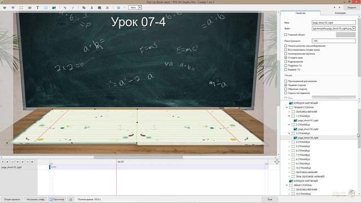Go to previous slide with left arrow
The height and width of the screenshot is (203, 361).
(x=334, y=7)
